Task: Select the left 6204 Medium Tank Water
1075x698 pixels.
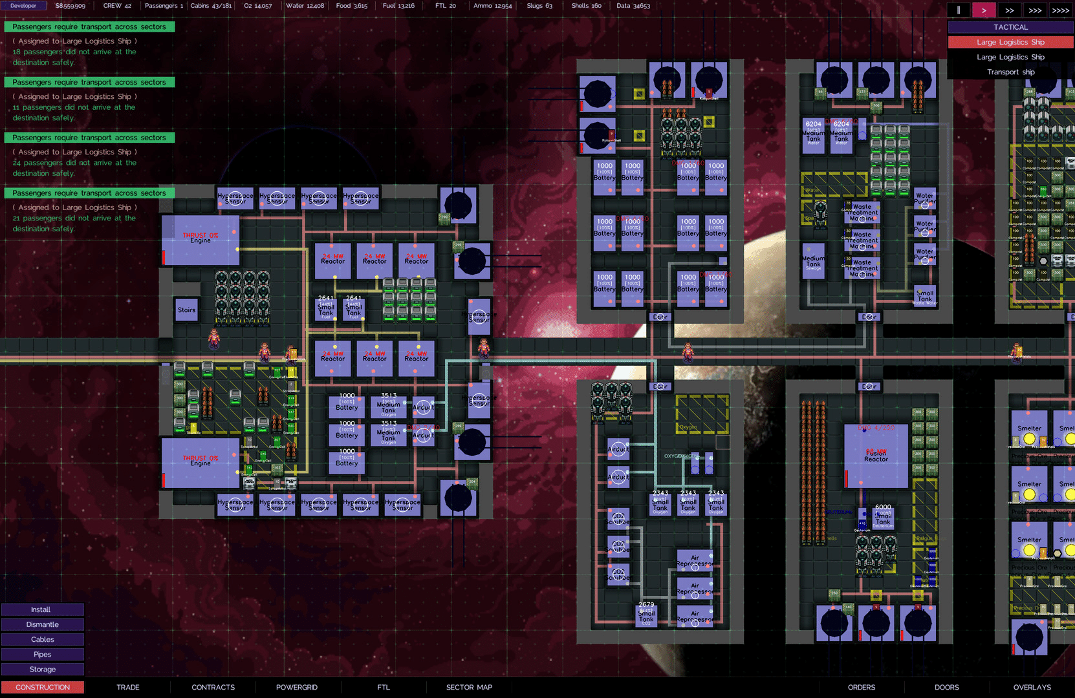Action: pos(813,134)
